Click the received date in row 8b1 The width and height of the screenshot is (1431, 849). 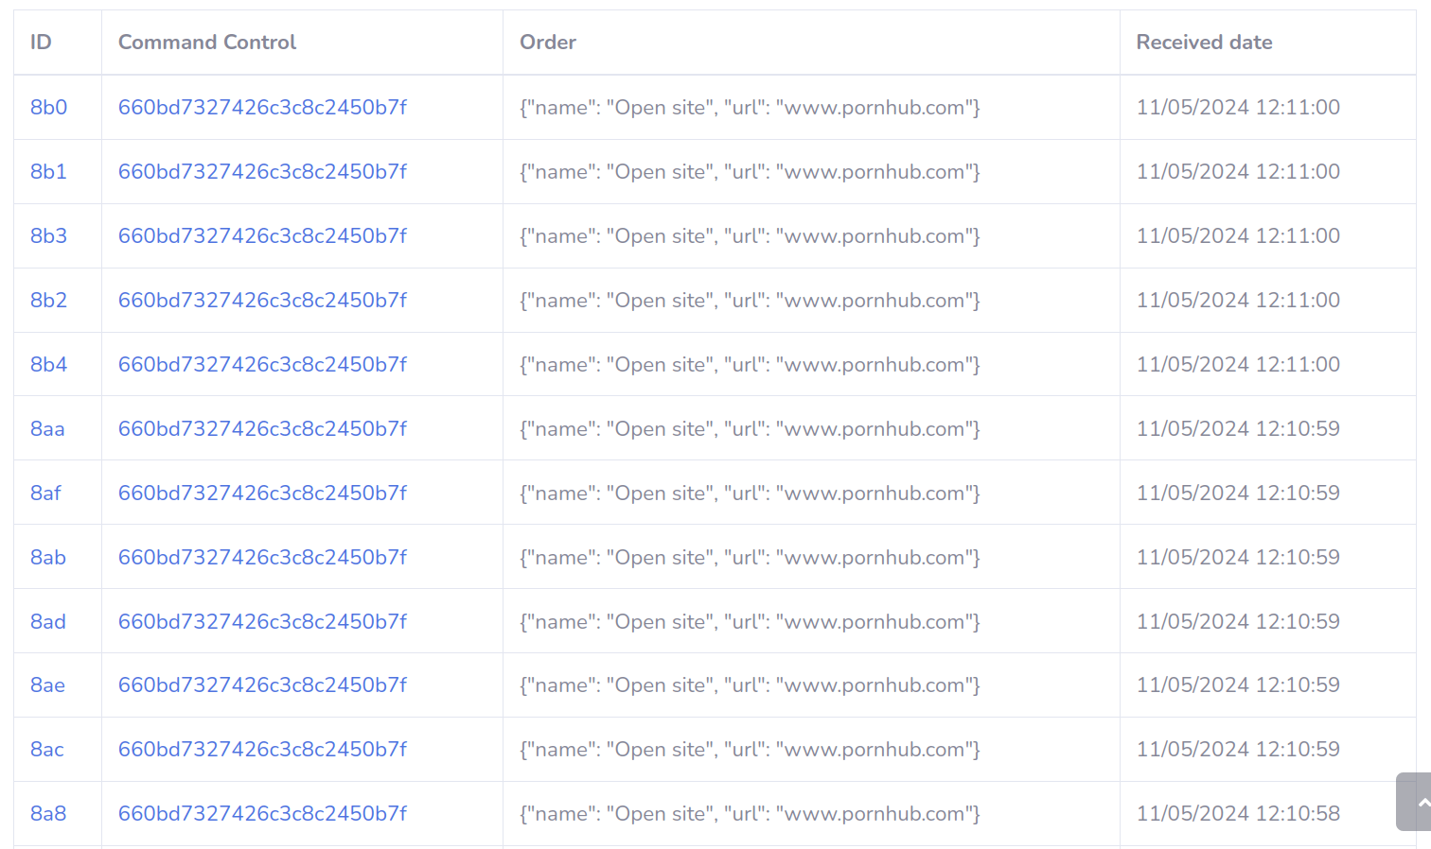tap(1238, 172)
